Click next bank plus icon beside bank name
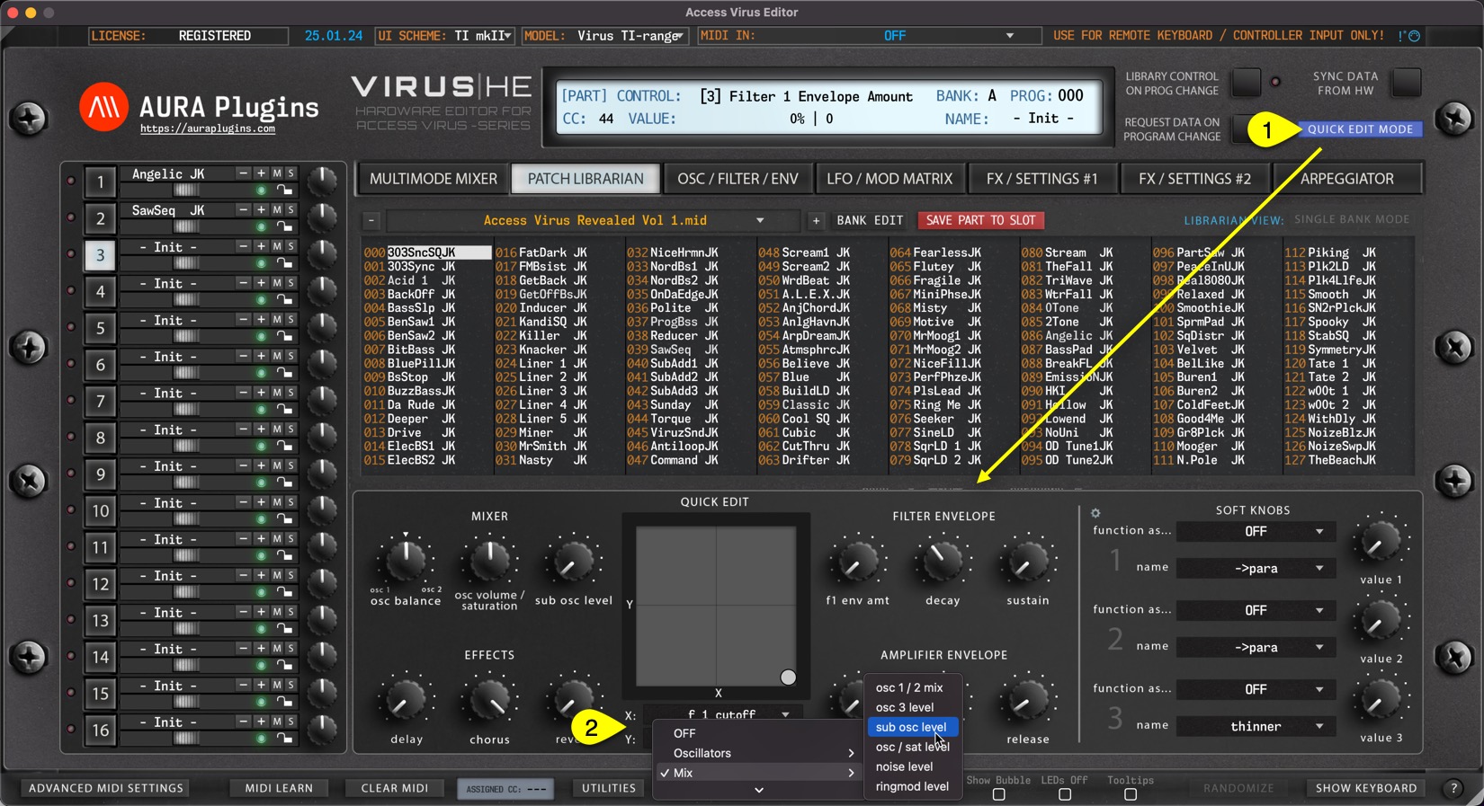 click(816, 221)
